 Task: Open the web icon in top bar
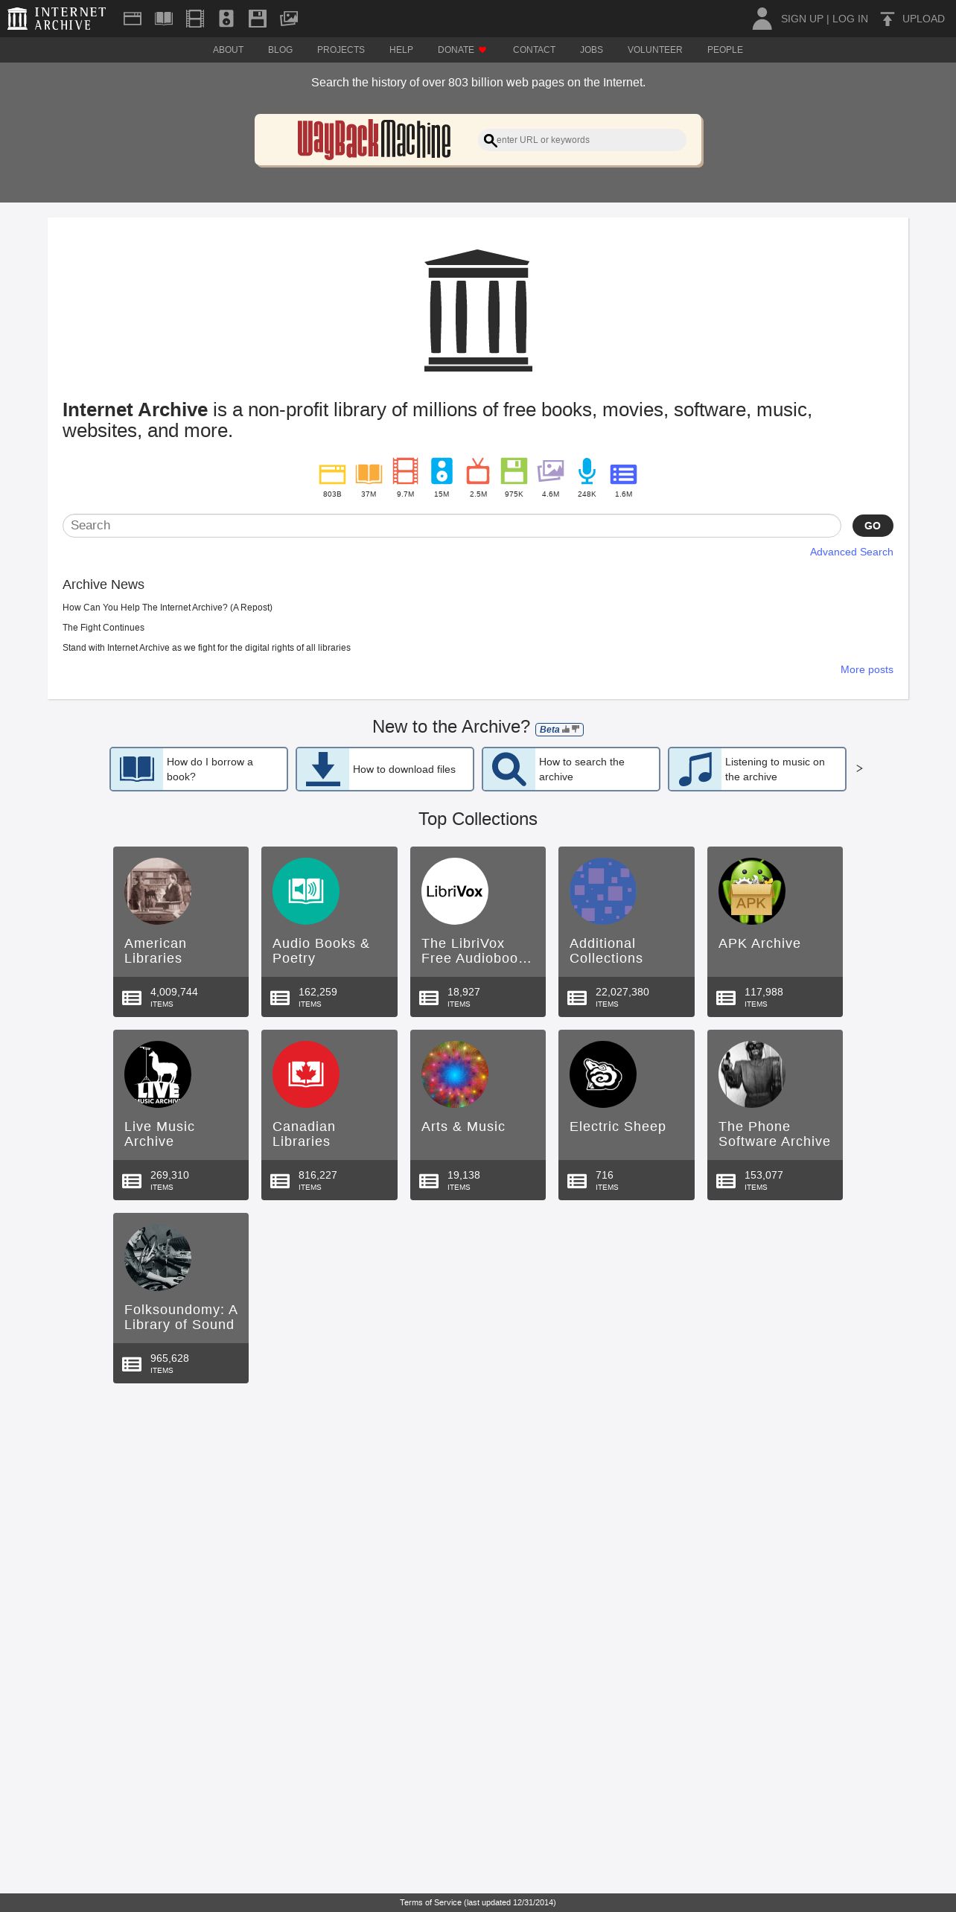coord(133,19)
